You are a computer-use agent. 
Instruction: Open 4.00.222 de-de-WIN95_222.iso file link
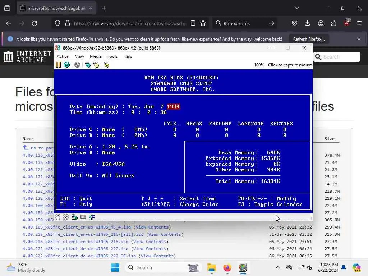75,249
